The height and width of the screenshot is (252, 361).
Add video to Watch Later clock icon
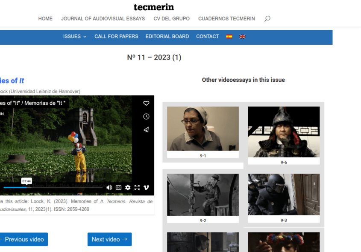point(146,116)
